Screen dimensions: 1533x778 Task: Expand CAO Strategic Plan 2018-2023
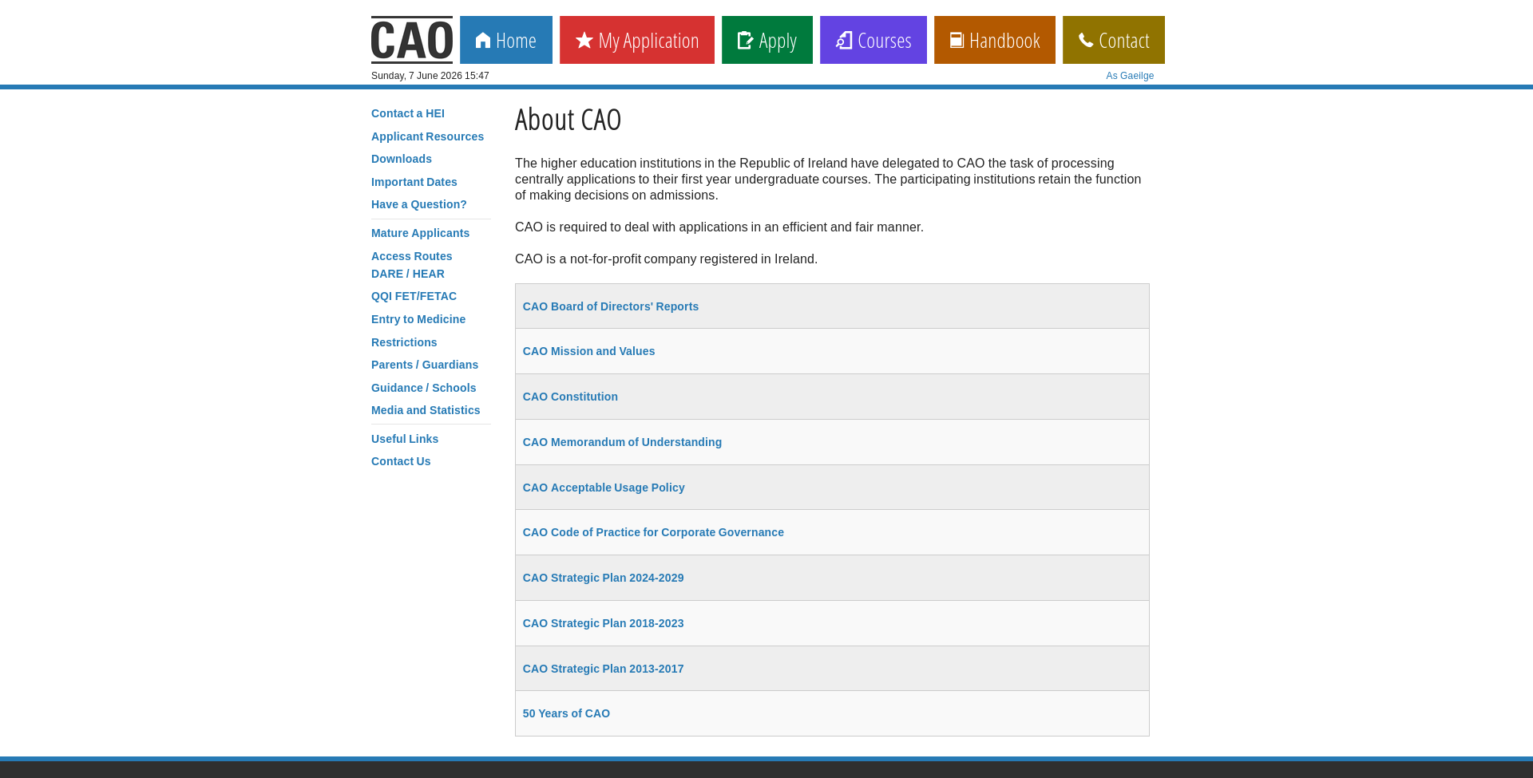point(832,623)
